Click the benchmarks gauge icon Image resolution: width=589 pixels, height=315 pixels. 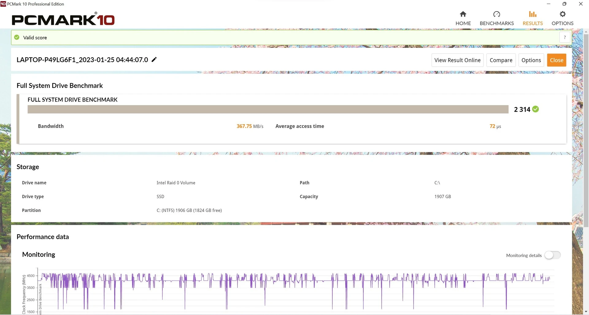pyautogui.click(x=497, y=14)
